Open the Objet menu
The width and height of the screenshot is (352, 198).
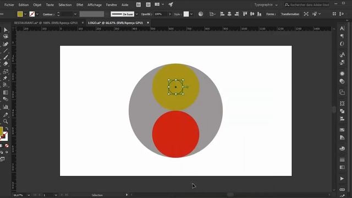click(37, 5)
